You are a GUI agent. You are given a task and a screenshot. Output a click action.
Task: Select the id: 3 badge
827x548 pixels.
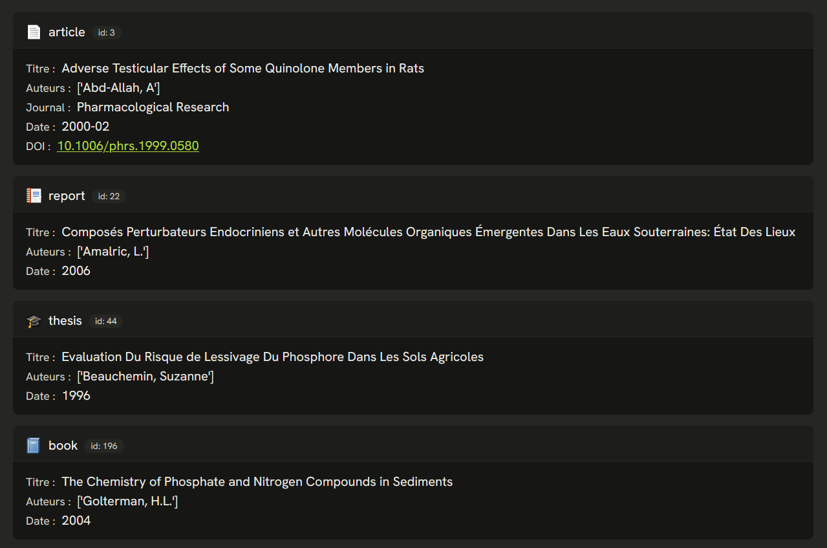pos(106,32)
